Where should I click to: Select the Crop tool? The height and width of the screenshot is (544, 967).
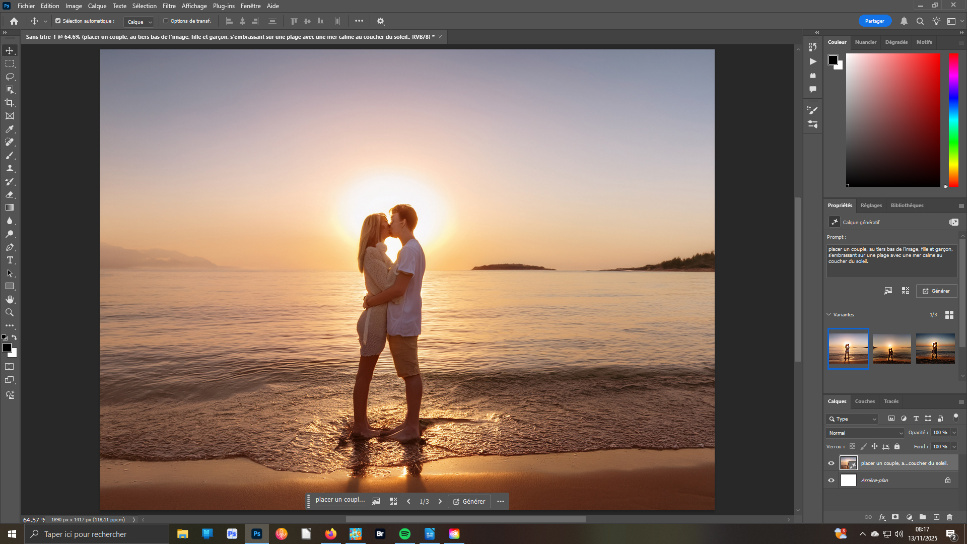point(10,103)
